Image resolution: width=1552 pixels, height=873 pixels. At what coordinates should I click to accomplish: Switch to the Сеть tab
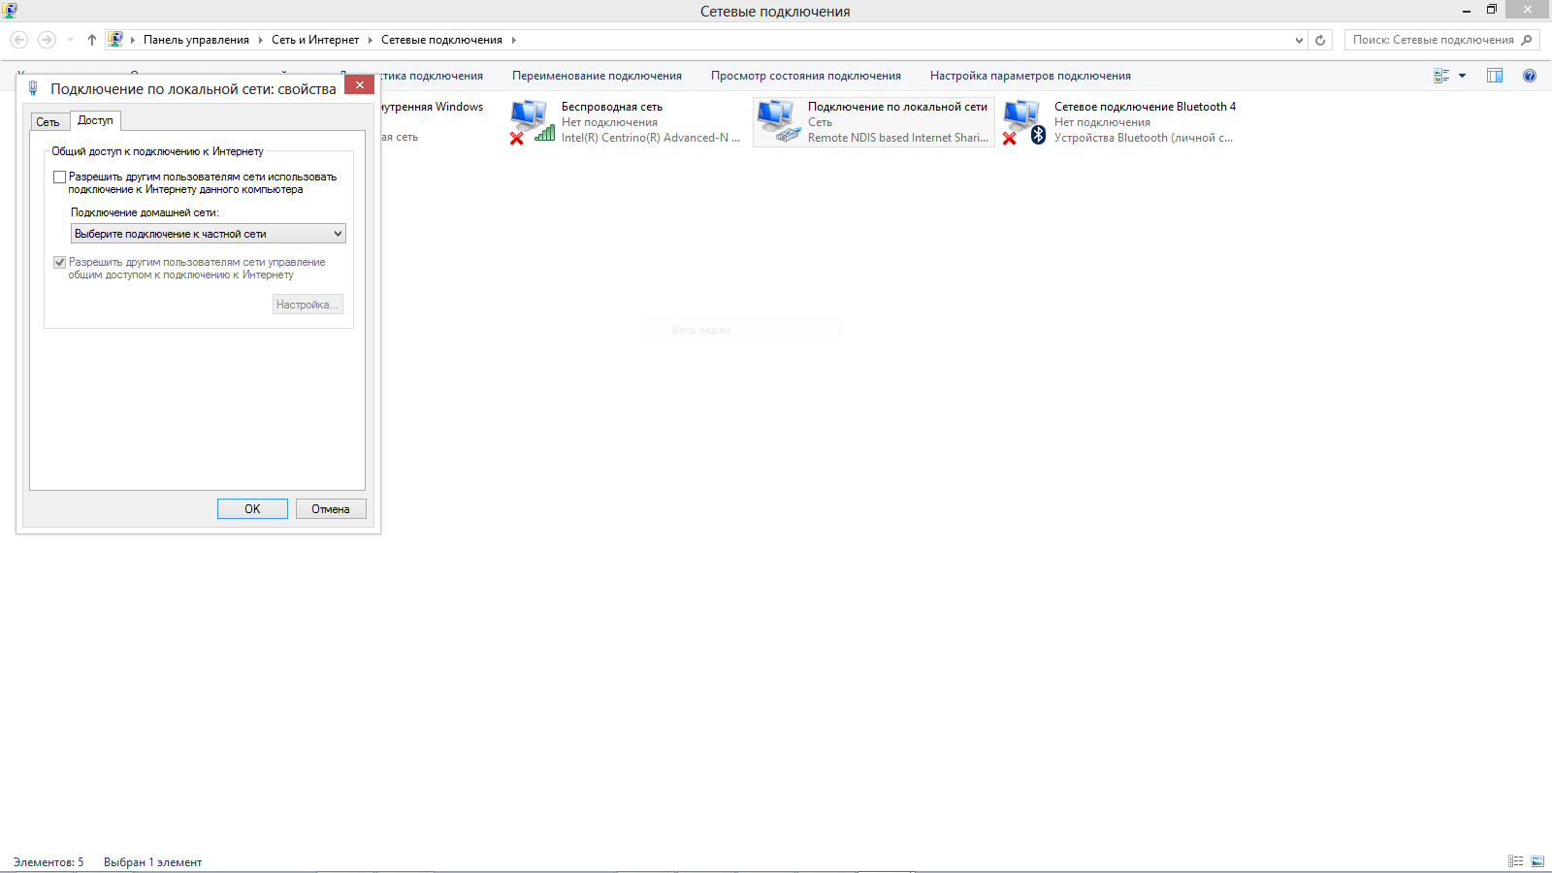(x=48, y=122)
